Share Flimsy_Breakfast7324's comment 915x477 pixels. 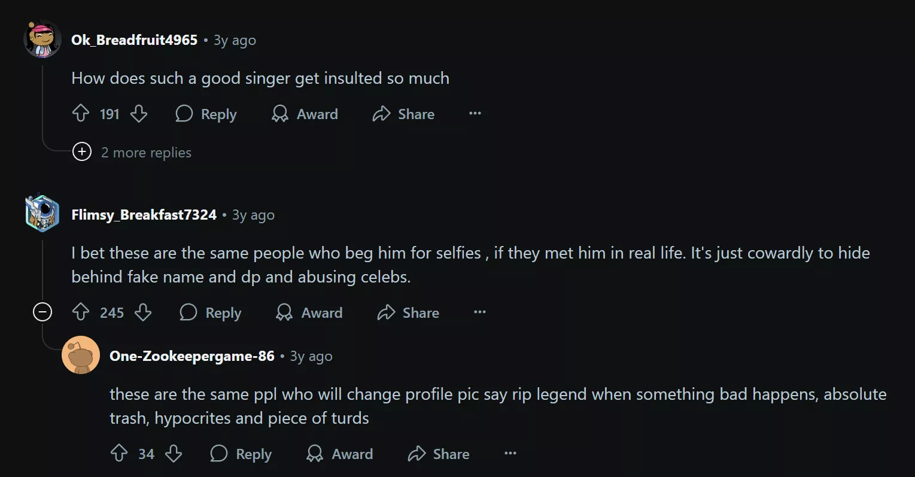pyautogui.click(x=408, y=312)
